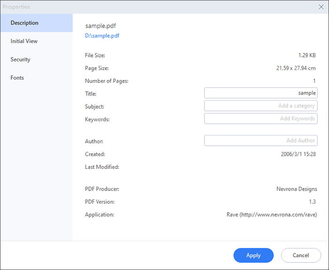
Task: Open the Security tab
Action: pyautogui.click(x=37, y=59)
